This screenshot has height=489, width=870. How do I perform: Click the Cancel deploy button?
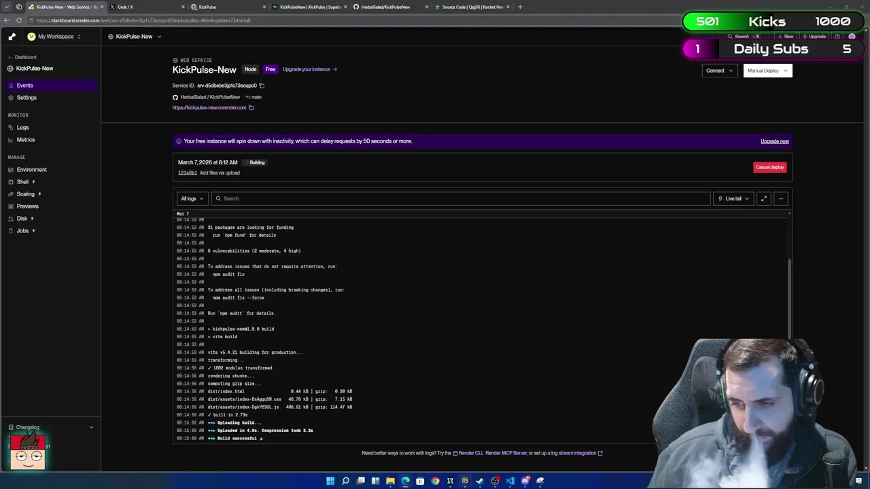(x=770, y=167)
